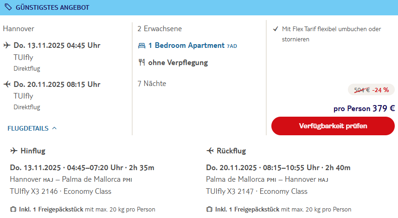398x218 pixels.
Task: Click the fork and knife meal icon
Action: pos(141,62)
